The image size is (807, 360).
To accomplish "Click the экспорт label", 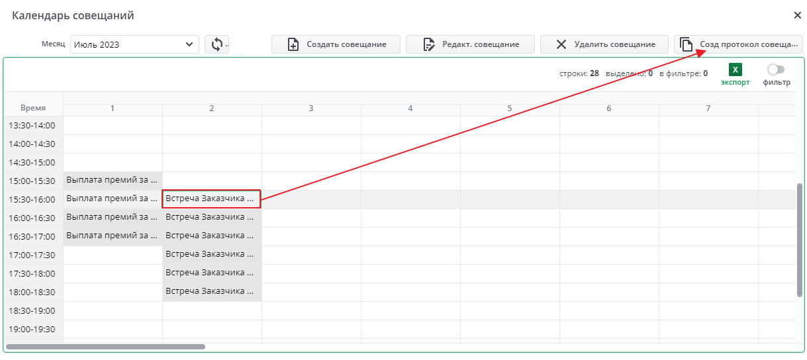I will 736,83.
